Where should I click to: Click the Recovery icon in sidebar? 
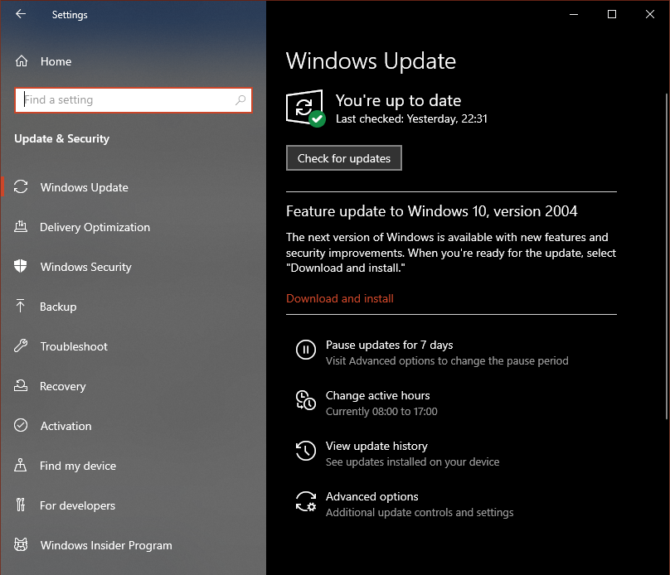pos(21,385)
